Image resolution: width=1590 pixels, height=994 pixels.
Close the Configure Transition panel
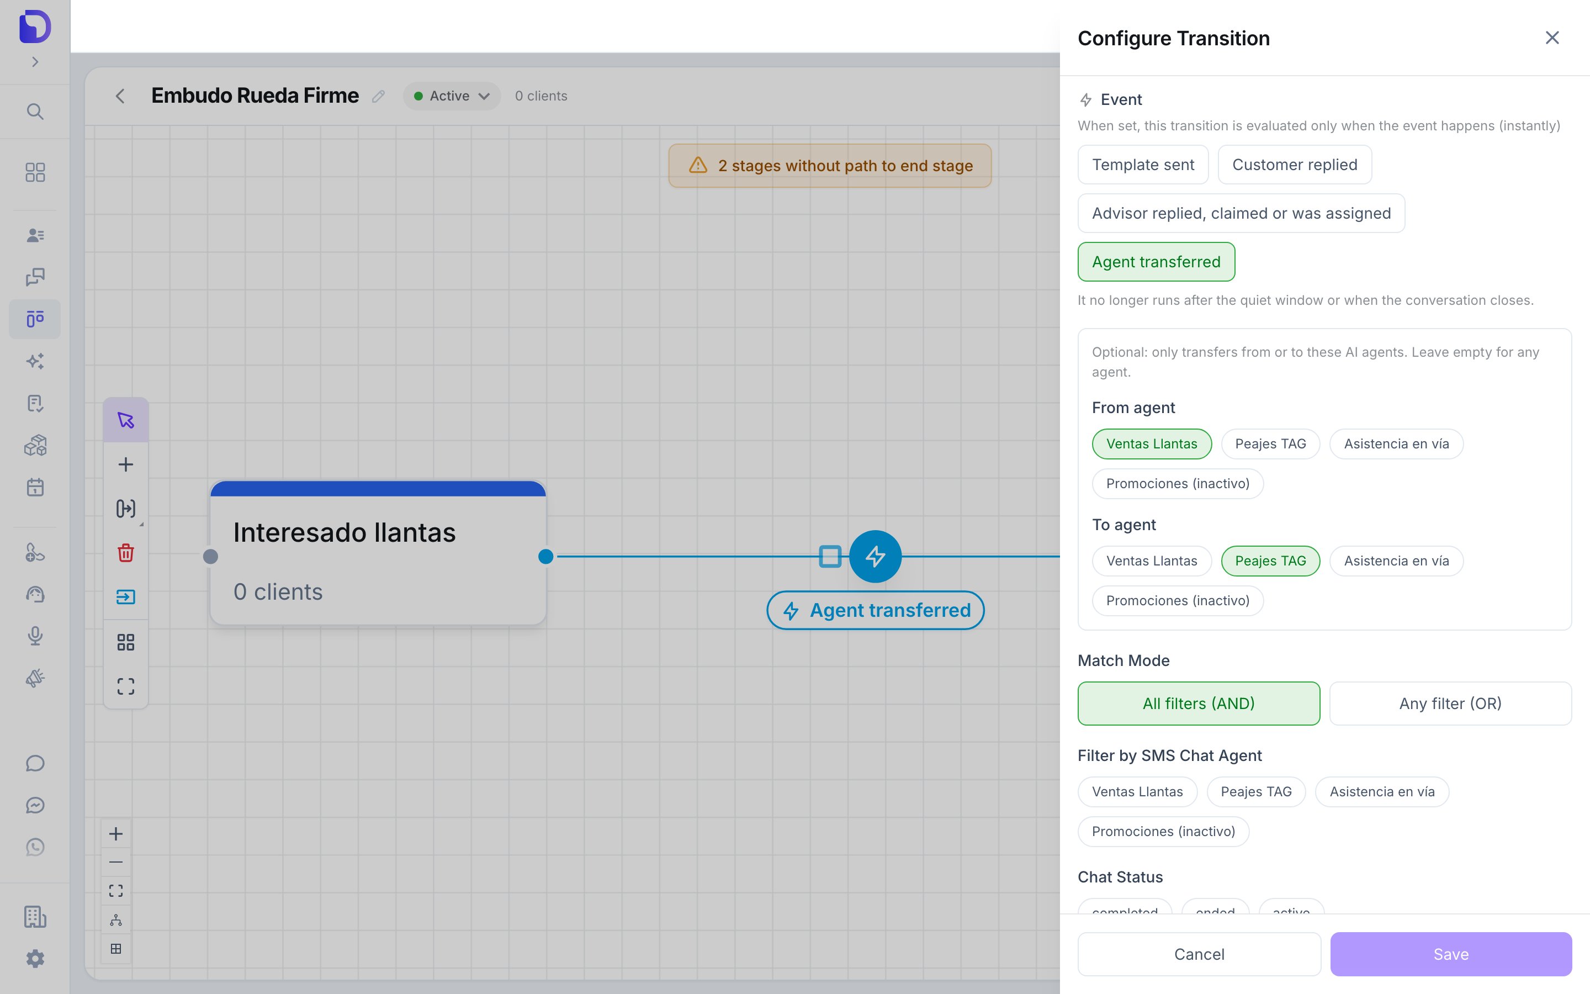[x=1552, y=38]
